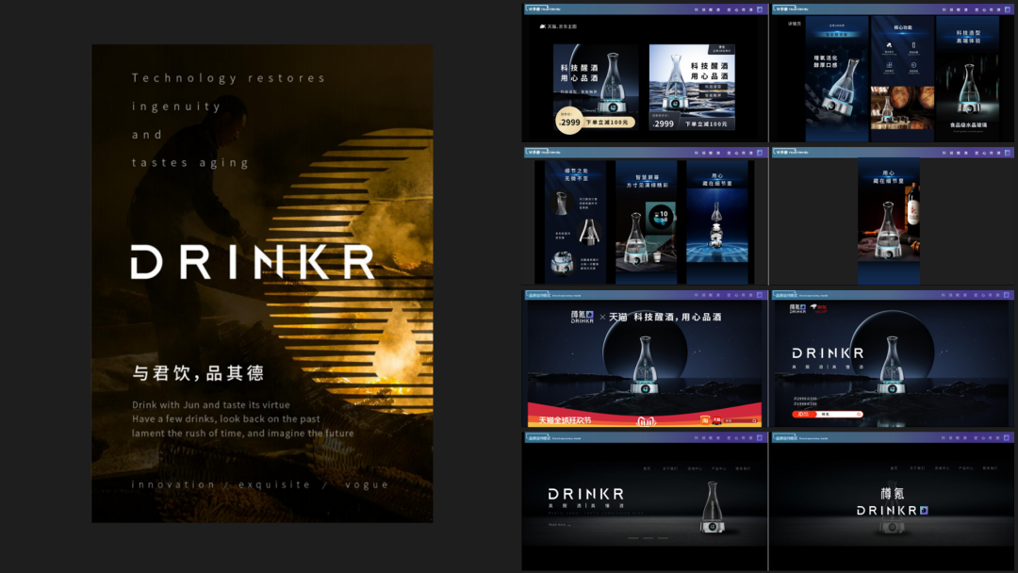Click the header title tag of the JD banner panel
1018x573 pixels.
pos(801,295)
